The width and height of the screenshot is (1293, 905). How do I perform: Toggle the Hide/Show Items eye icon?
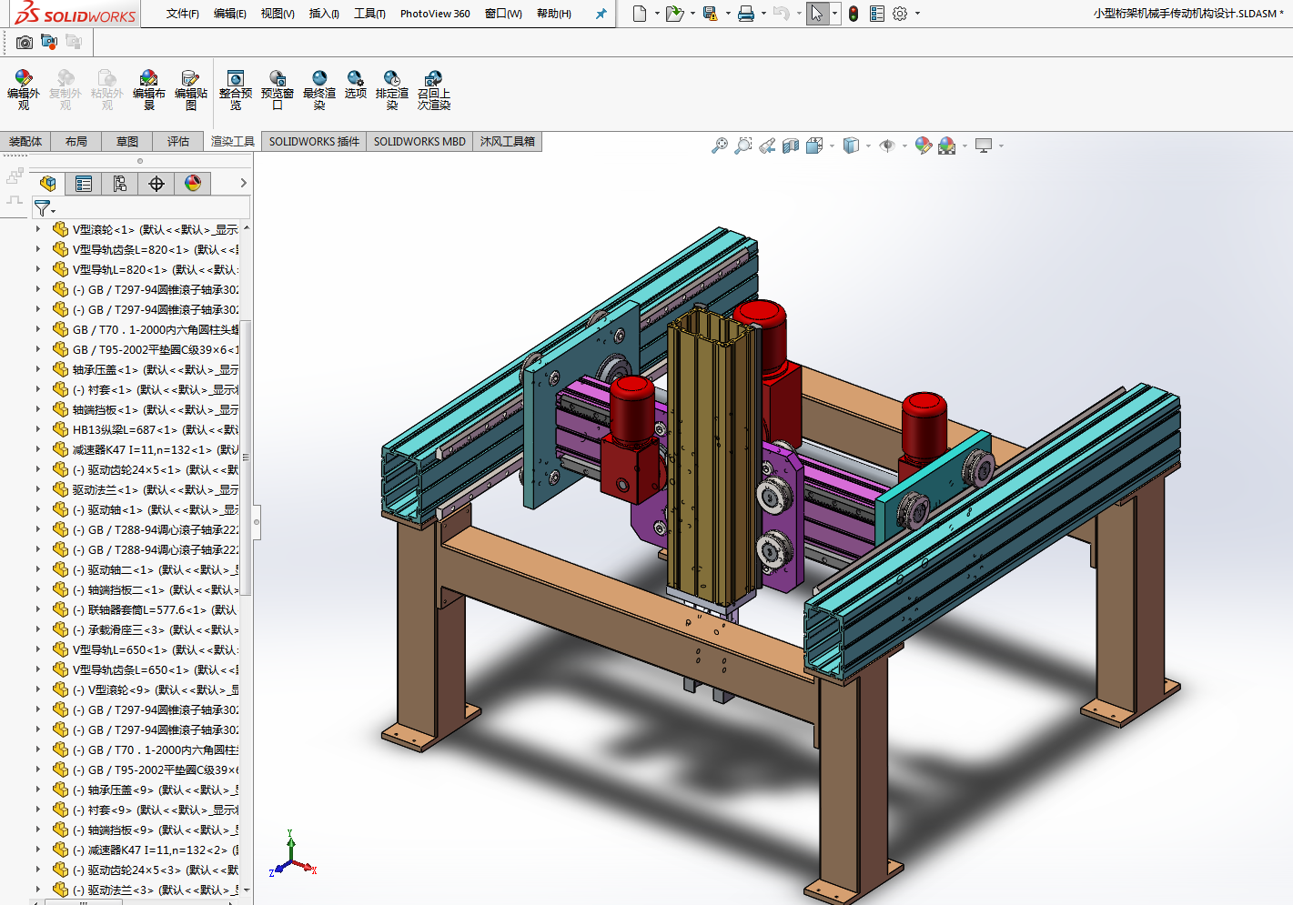pos(887,146)
